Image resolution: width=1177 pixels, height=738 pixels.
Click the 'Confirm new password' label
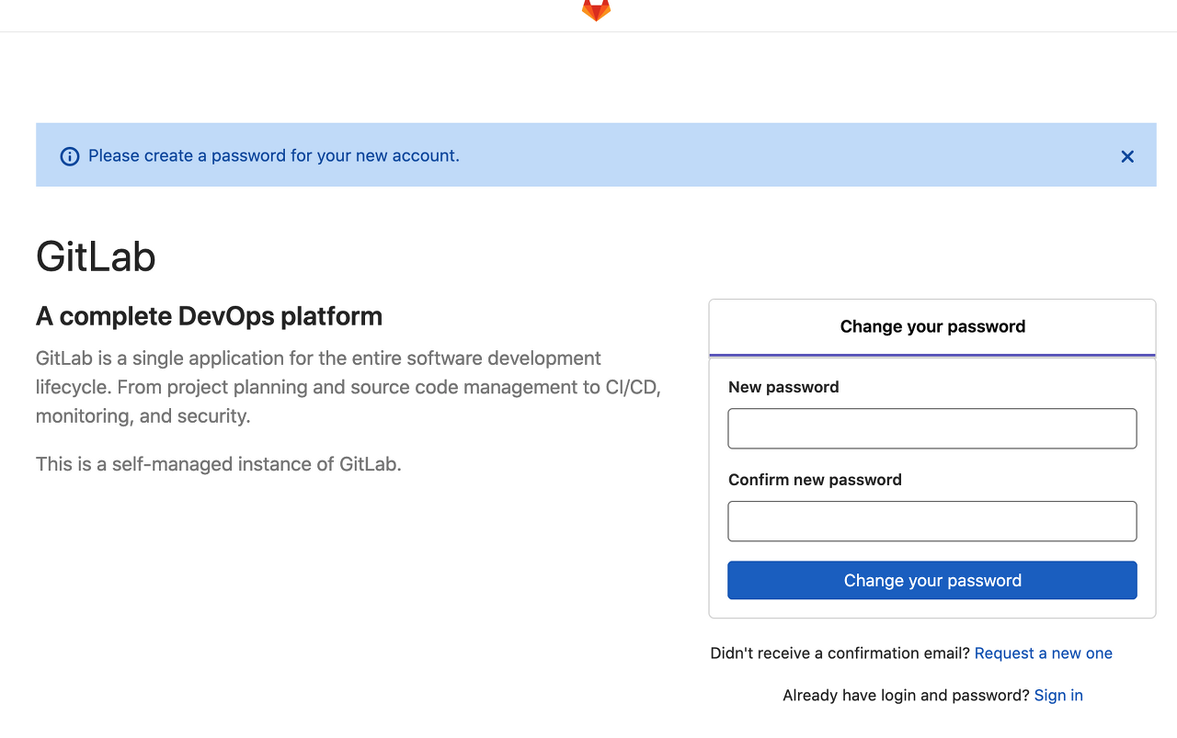point(815,480)
